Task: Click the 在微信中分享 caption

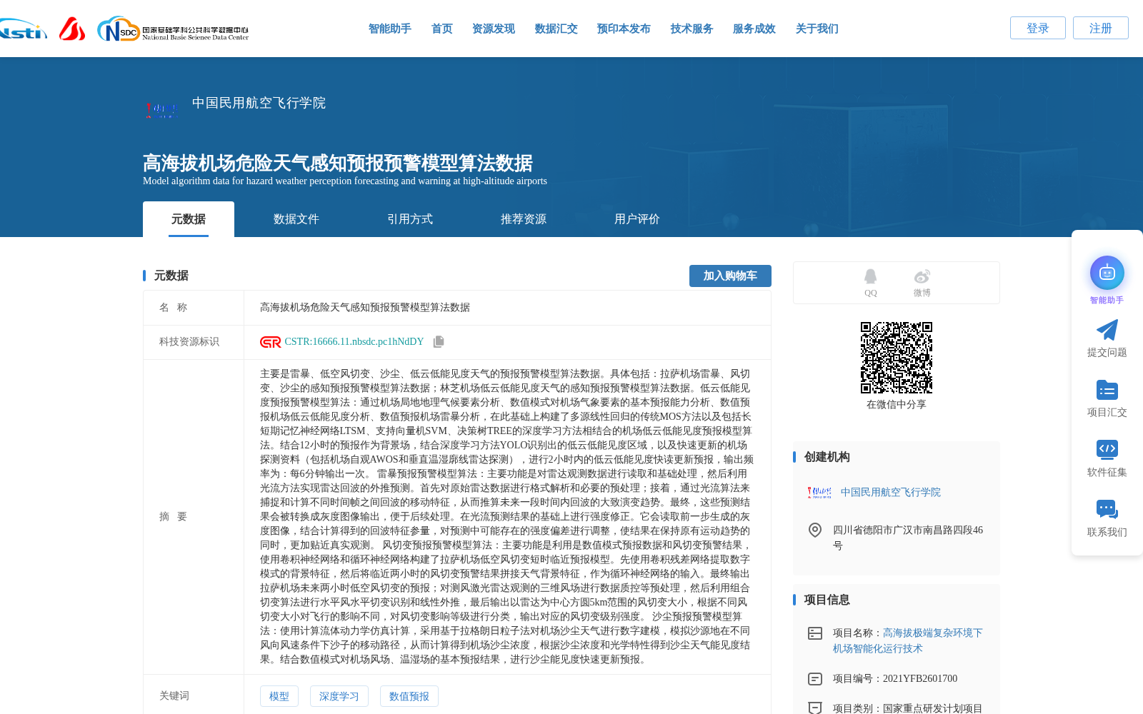Action: point(897,405)
